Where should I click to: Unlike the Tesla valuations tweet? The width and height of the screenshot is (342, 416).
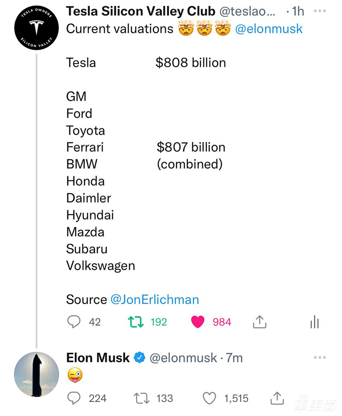[x=198, y=322]
